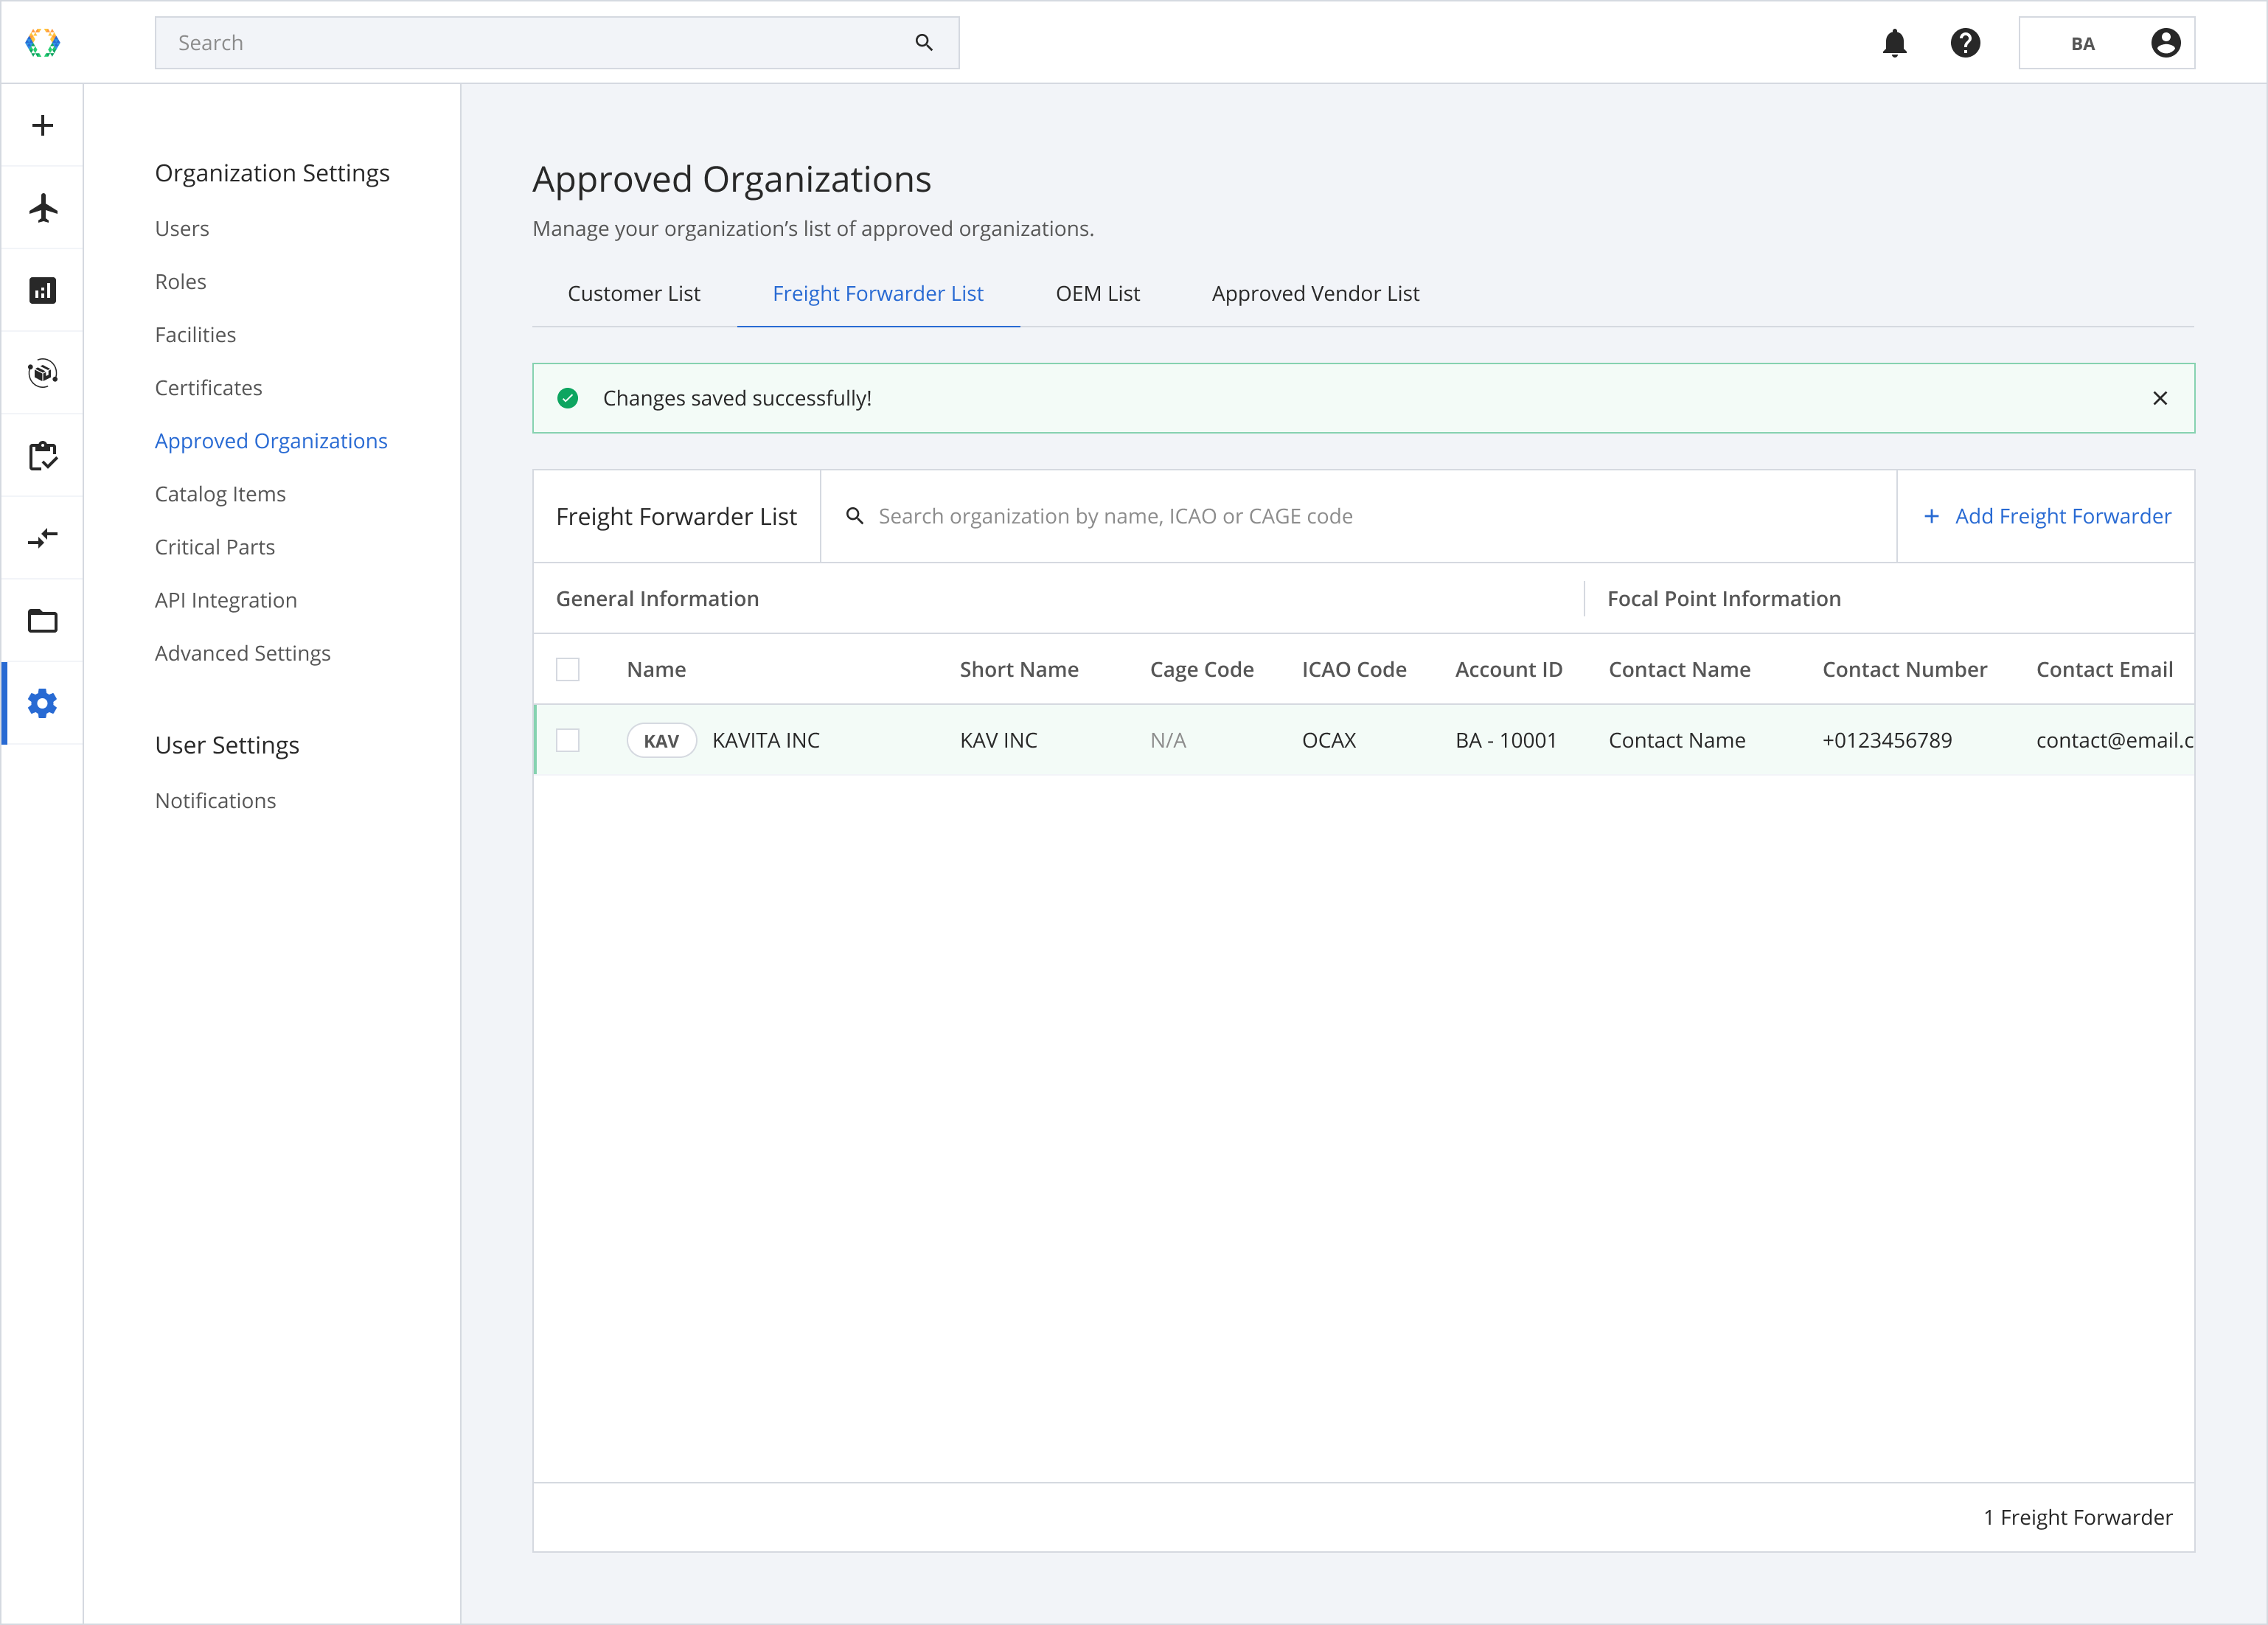The height and width of the screenshot is (1625, 2268).
Task: Click the magnifier icon in top search bar
Action: click(924, 42)
